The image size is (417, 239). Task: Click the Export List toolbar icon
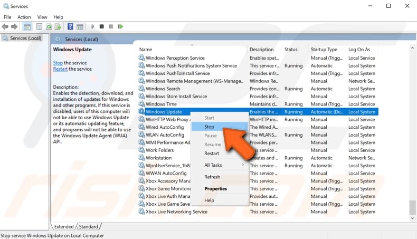58,26
